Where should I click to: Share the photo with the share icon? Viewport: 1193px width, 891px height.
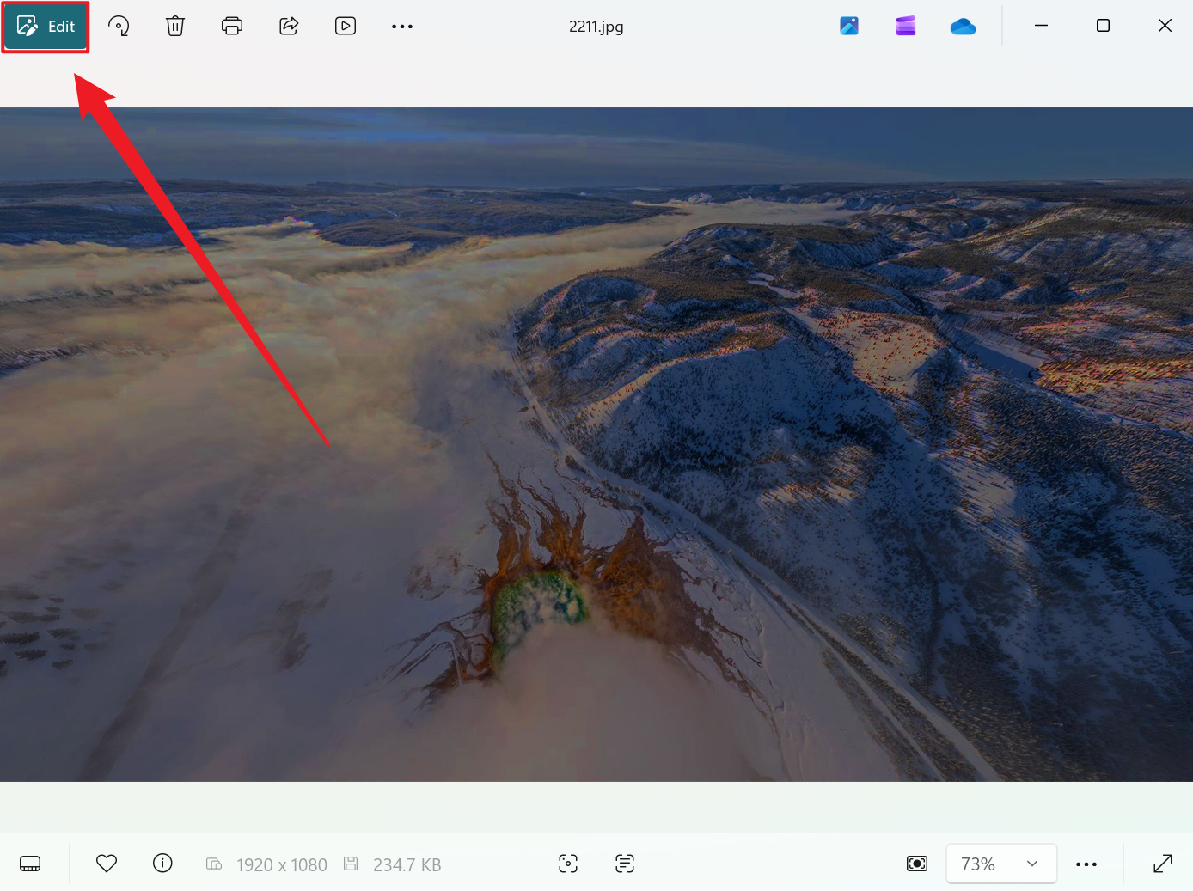[x=289, y=27]
